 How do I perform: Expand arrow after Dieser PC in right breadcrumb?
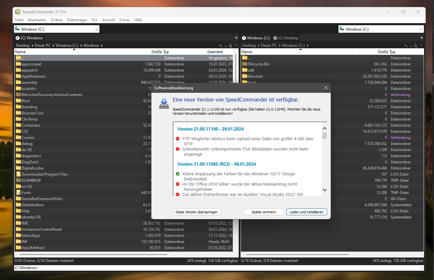[x=279, y=45]
